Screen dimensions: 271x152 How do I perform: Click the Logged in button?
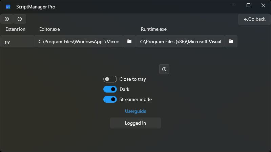(x=135, y=123)
